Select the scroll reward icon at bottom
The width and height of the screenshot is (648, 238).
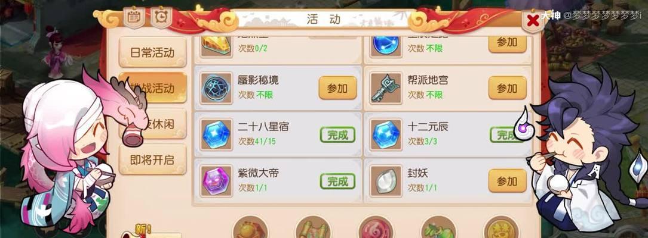313,228
